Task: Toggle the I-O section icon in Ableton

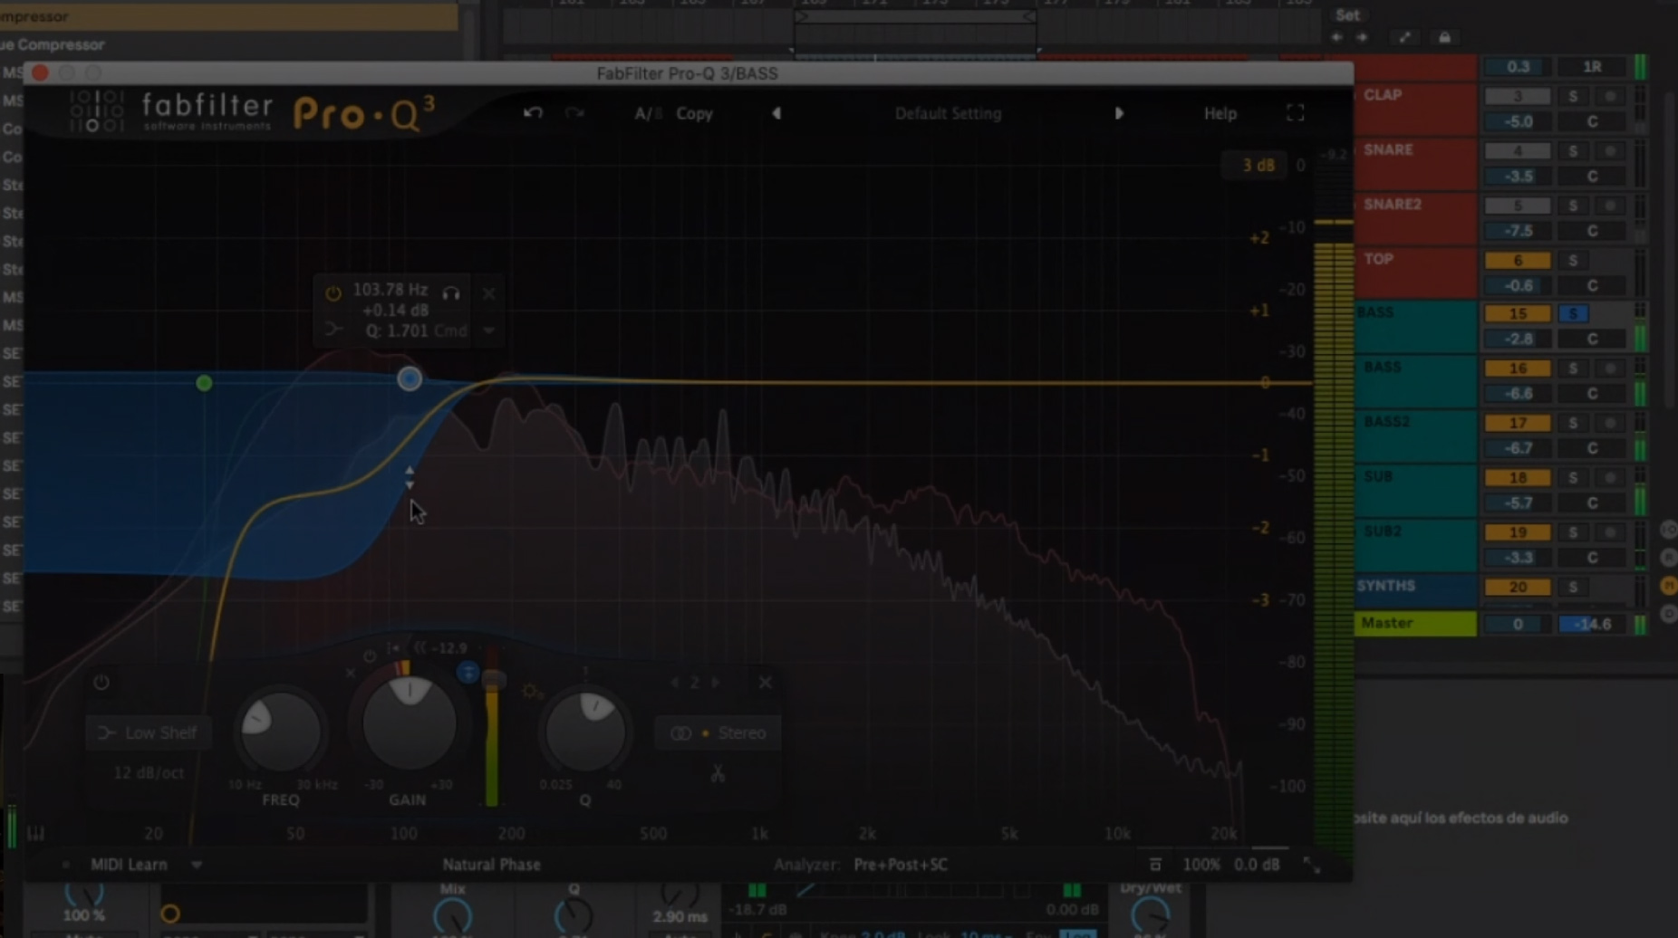Action: point(1669,530)
